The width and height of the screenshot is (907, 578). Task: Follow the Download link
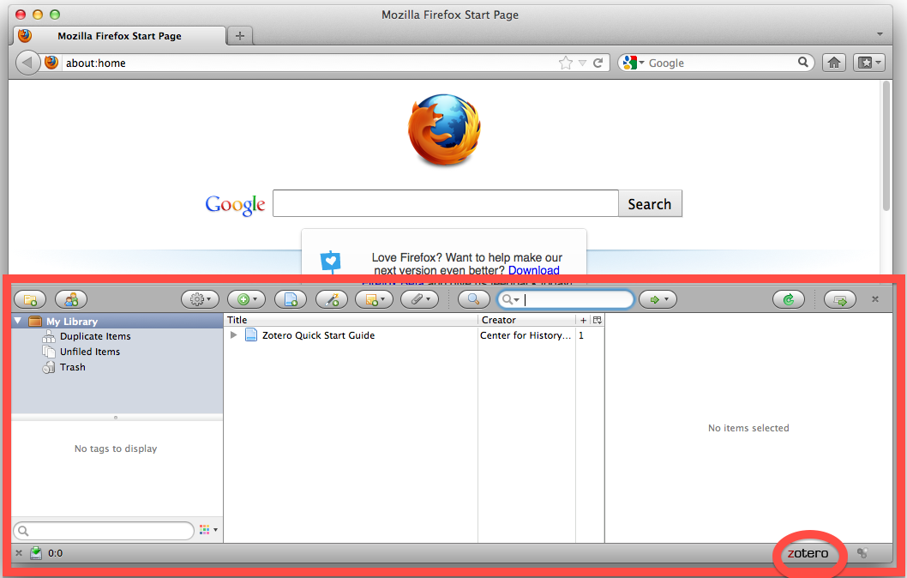pos(533,270)
